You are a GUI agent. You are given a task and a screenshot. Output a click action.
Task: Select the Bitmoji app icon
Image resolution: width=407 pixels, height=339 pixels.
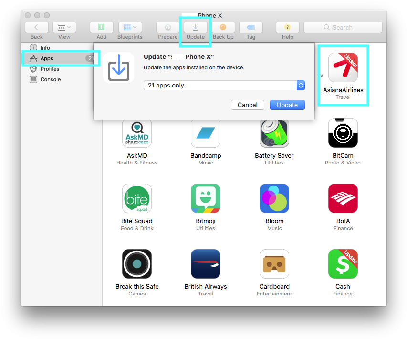(x=206, y=198)
